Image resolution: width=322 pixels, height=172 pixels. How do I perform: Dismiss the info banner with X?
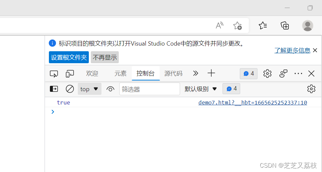click(x=315, y=50)
